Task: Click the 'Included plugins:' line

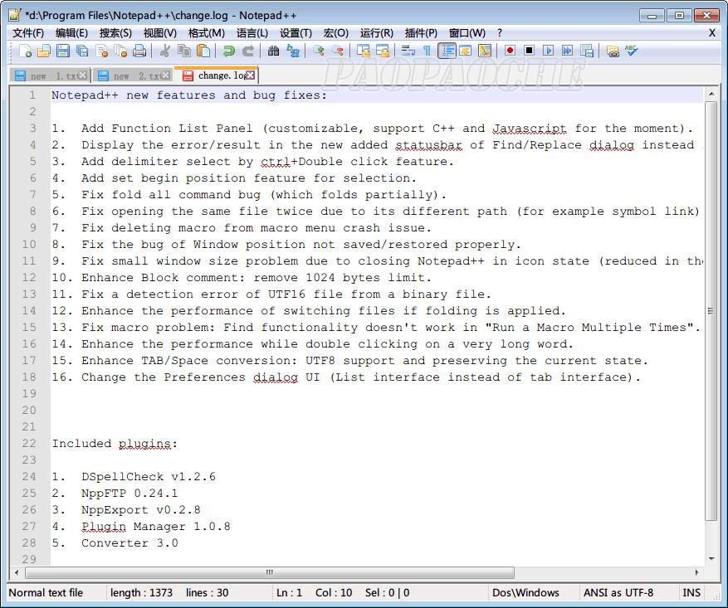Action: [115, 444]
